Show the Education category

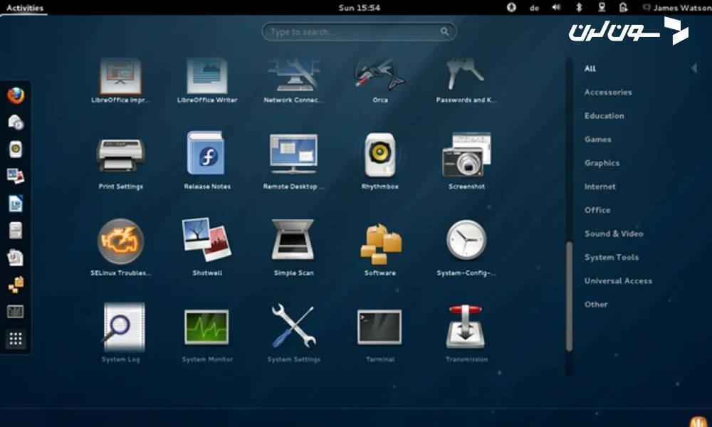[604, 116]
